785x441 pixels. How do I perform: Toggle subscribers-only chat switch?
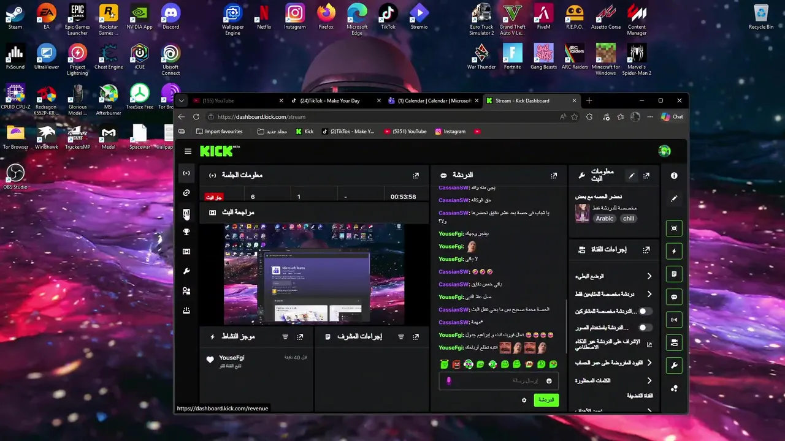click(645, 311)
